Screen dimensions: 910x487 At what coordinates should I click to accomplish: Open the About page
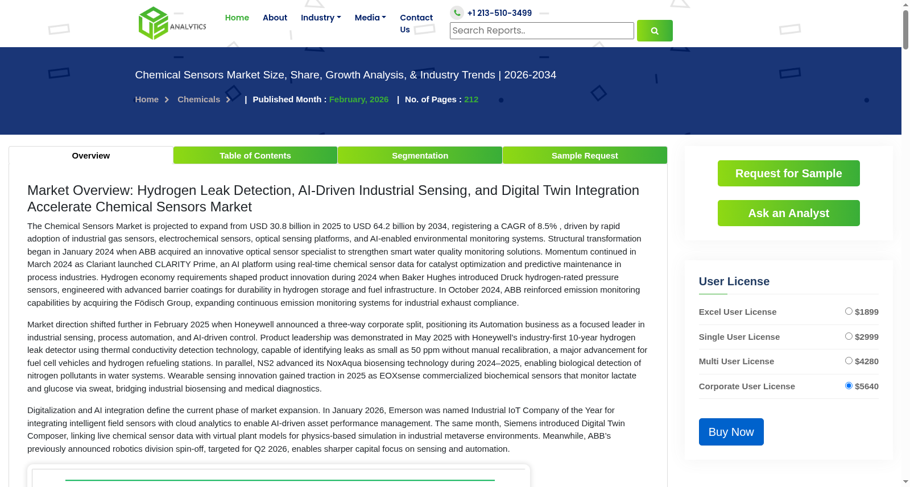pos(275,18)
